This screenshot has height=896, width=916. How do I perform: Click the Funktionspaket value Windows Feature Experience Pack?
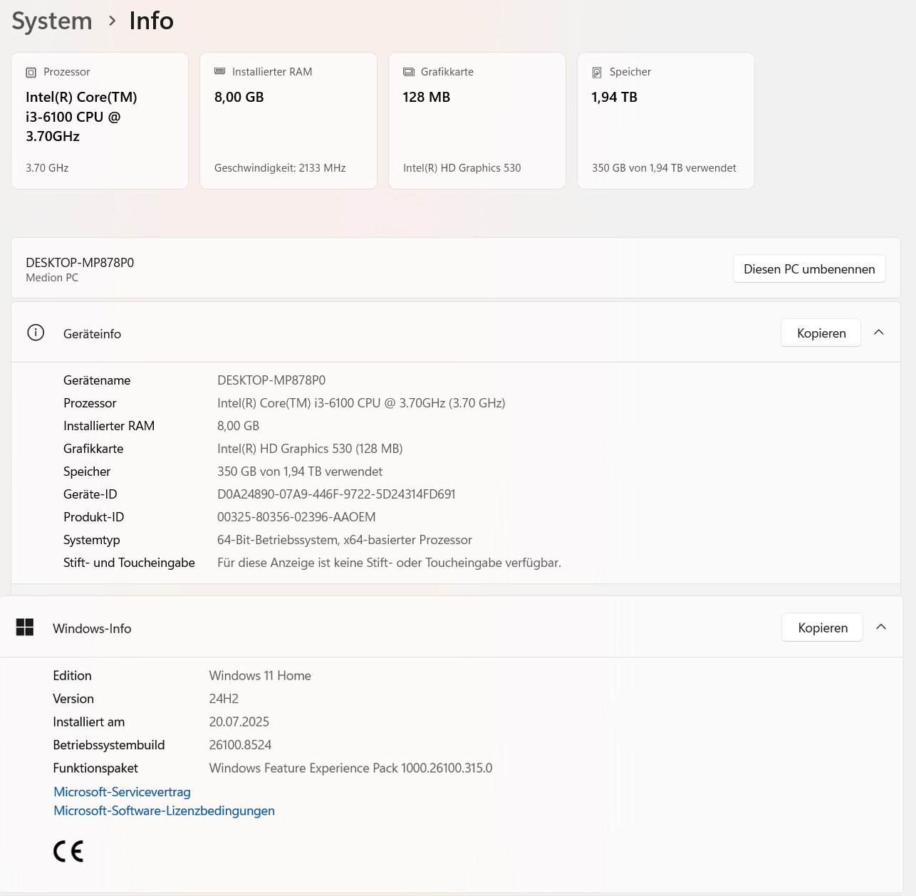pyautogui.click(x=350, y=768)
